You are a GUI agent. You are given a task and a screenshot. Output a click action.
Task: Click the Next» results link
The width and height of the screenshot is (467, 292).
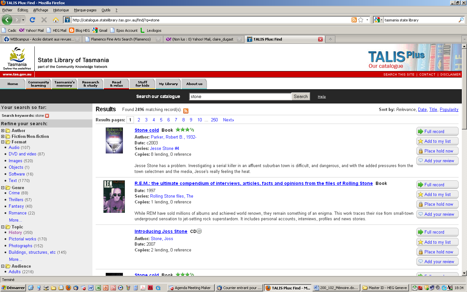click(228, 120)
